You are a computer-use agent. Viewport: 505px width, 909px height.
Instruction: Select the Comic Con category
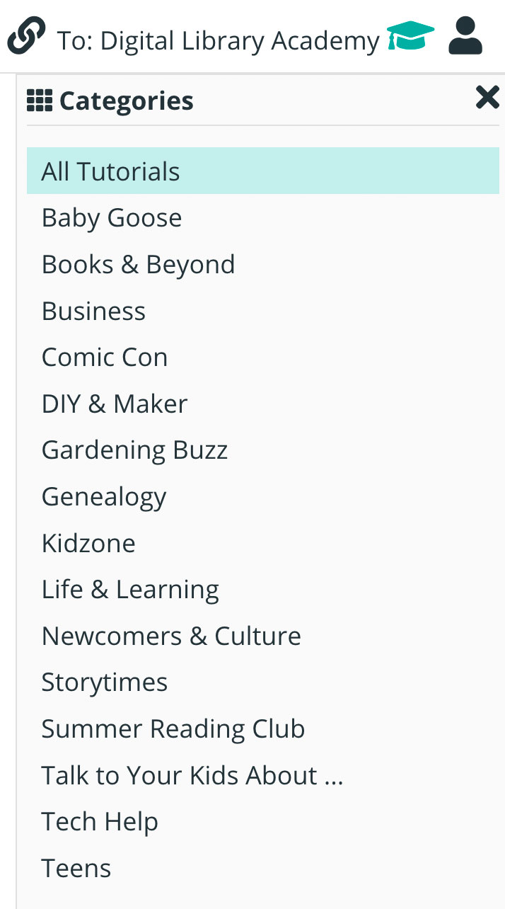click(x=105, y=357)
